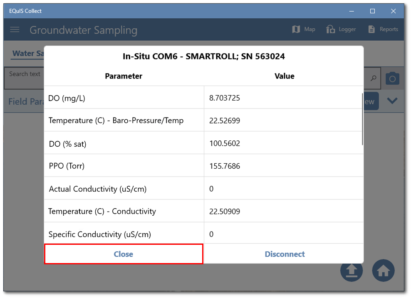Screen dimensions: 411x298
Task: Disconnect the In-Situ SMARTROLL device
Action: point(284,254)
